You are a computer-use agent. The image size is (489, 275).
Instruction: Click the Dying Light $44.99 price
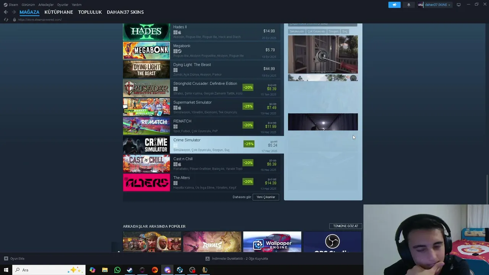tap(269, 69)
